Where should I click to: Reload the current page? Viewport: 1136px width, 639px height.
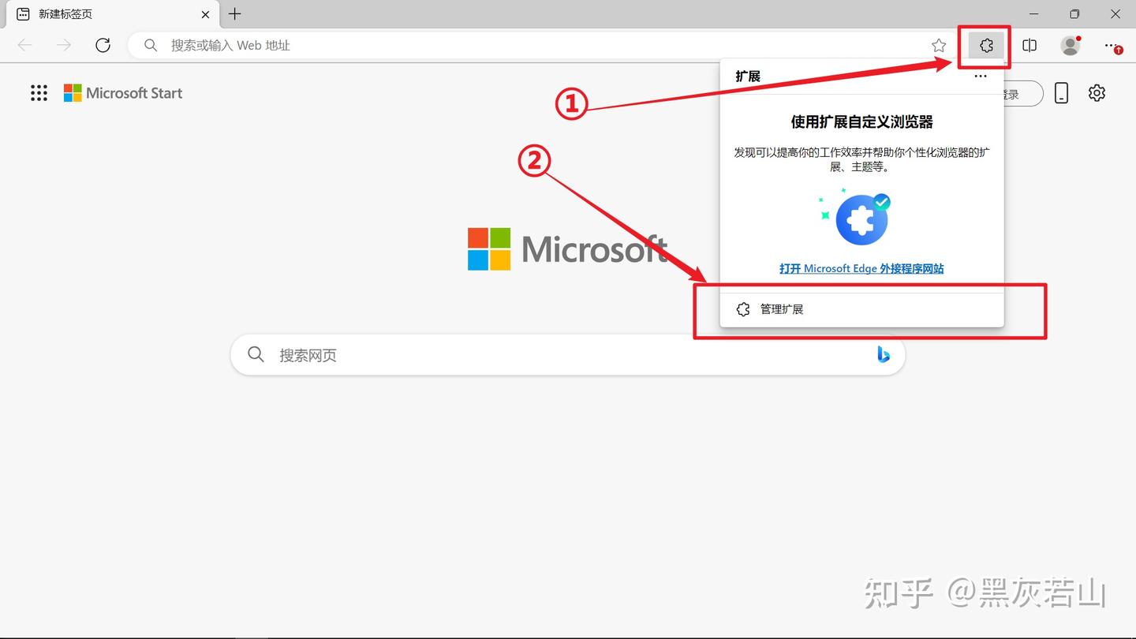pos(103,46)
